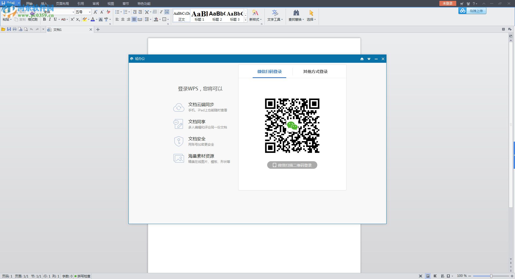
Task: Expand font color dropdown arrow
Action: point(97,19)
